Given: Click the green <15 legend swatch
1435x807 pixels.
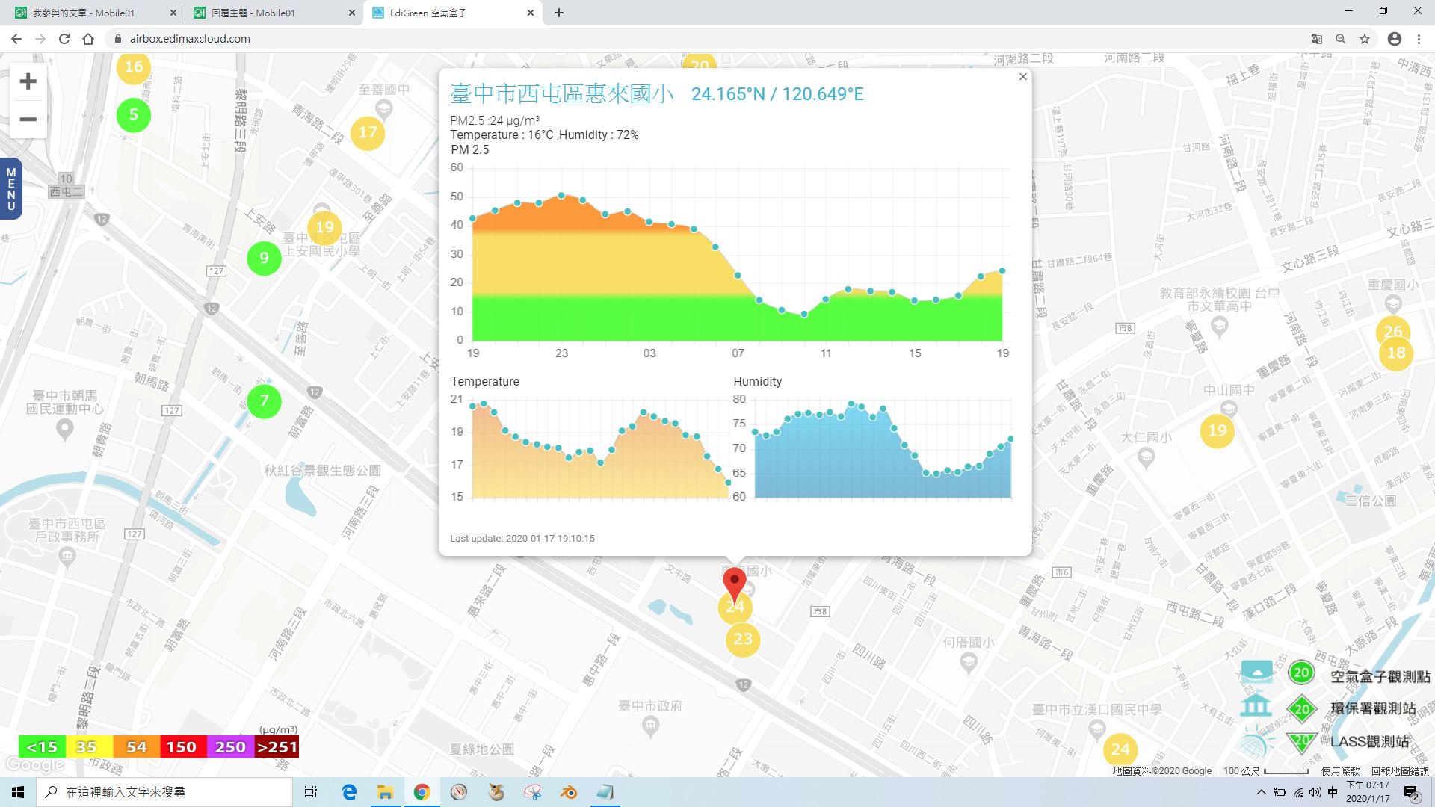Looking at the screenshot, I should (x=42, y=747).
